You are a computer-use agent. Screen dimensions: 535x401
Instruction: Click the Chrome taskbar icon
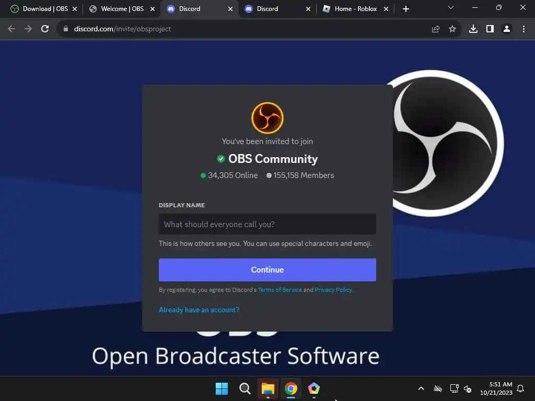(290, 388)
